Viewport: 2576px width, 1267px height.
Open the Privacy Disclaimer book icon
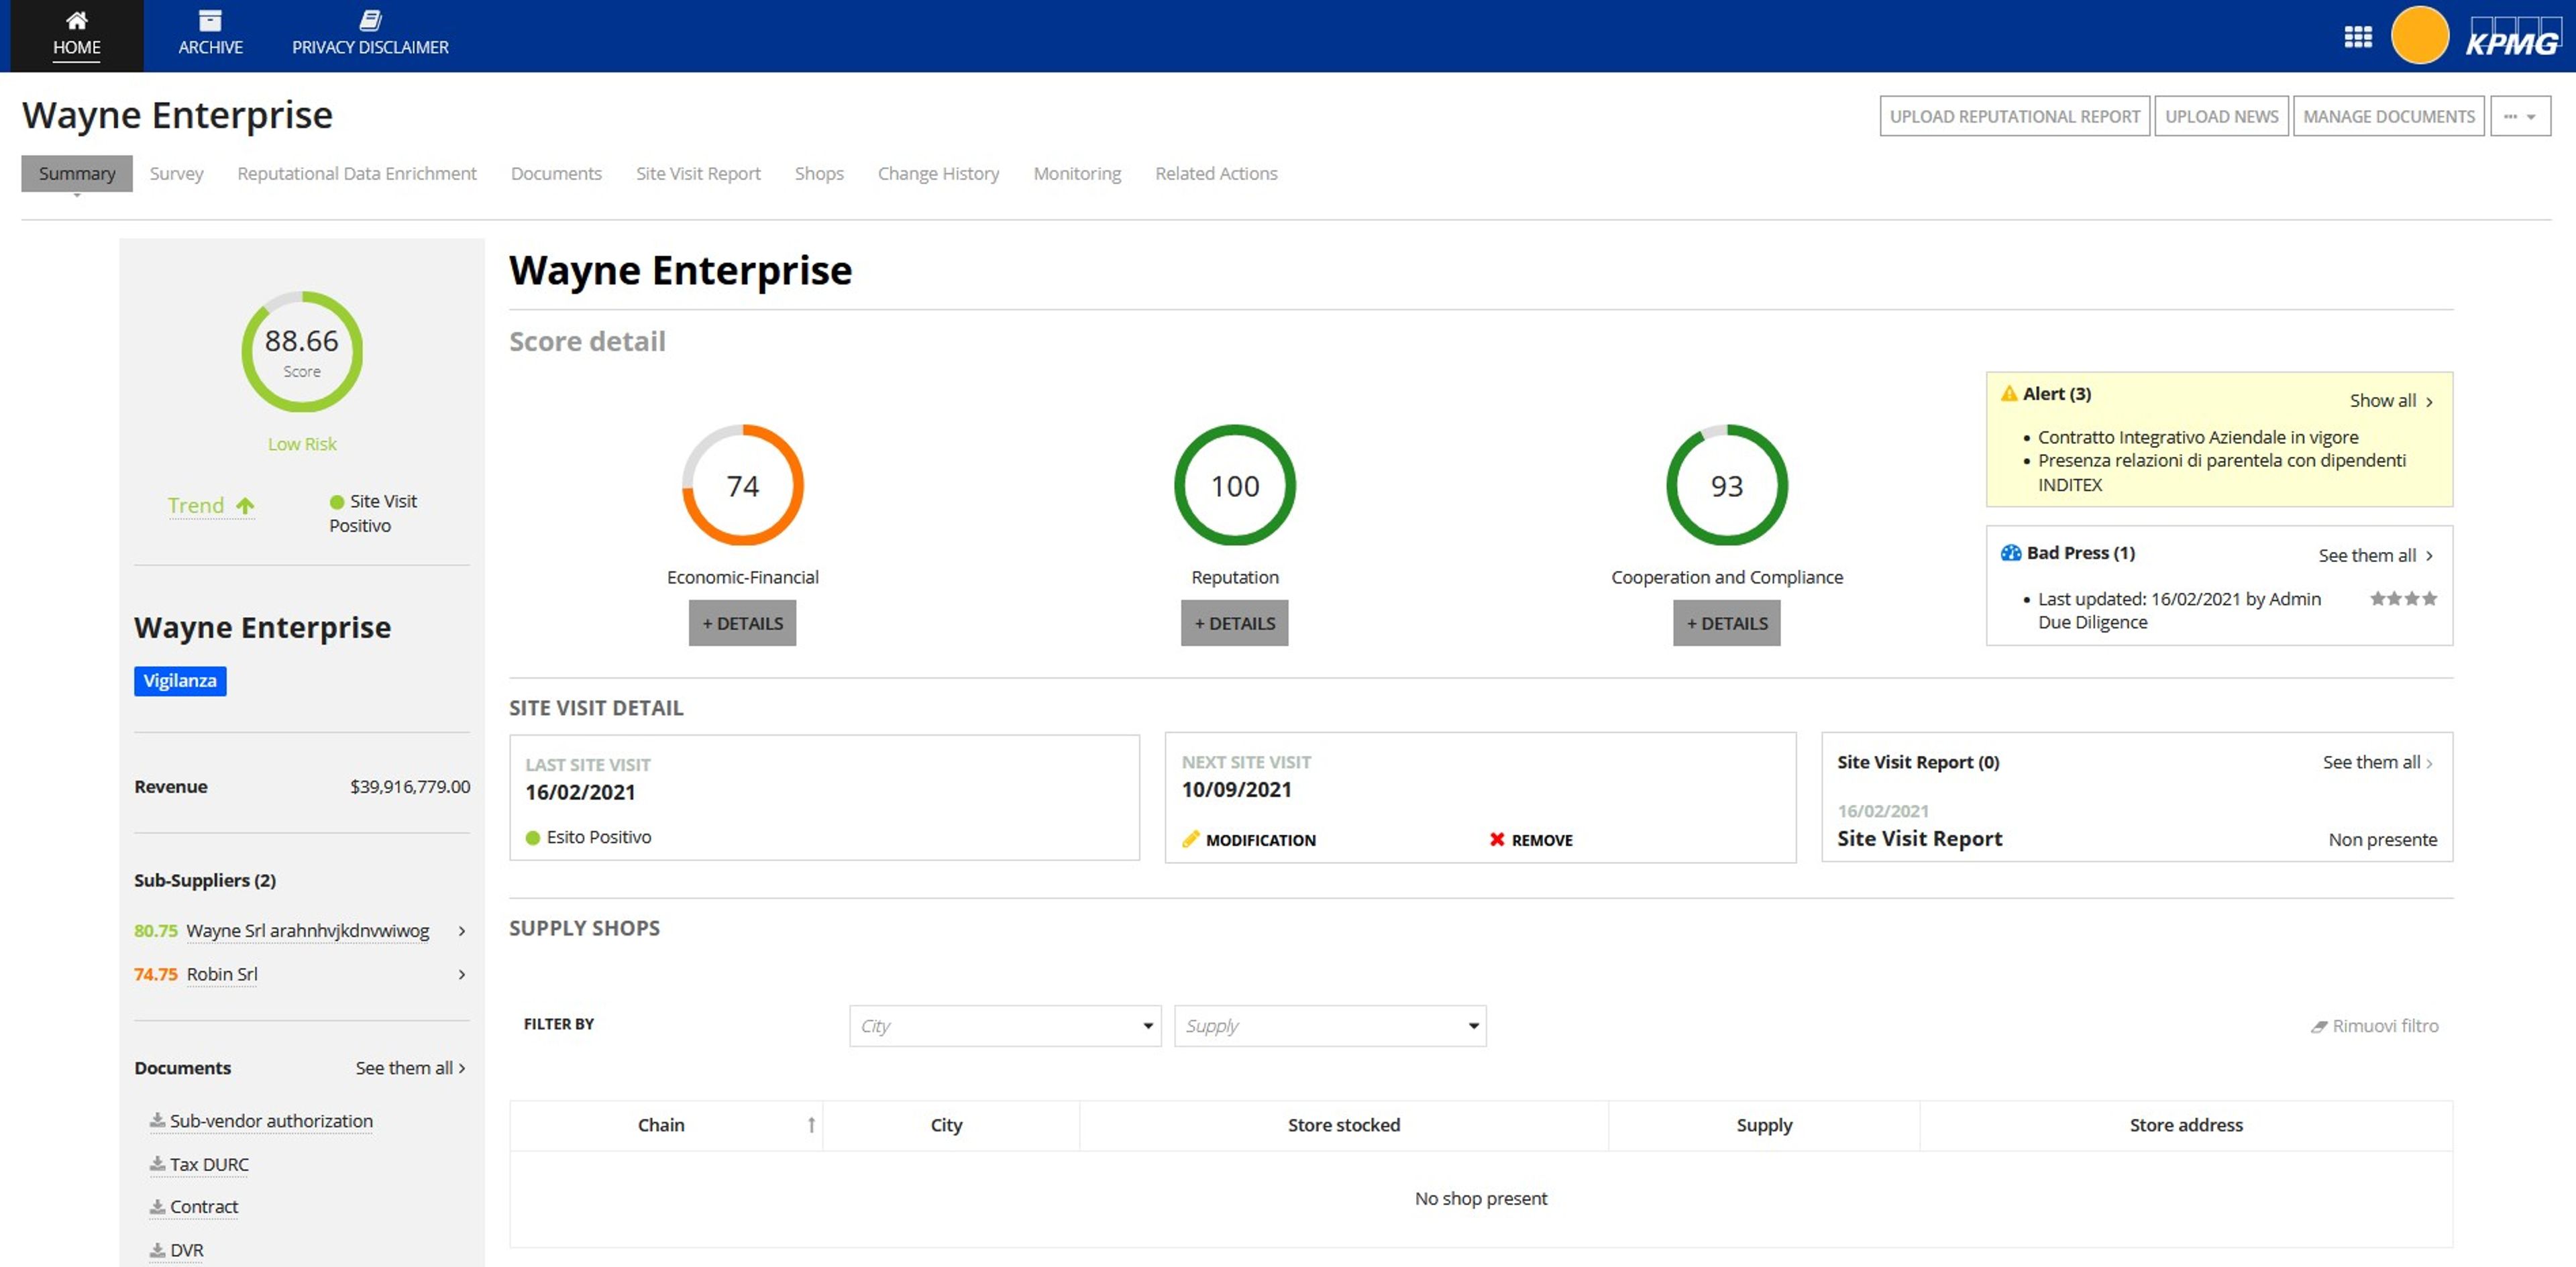[370, 20]
